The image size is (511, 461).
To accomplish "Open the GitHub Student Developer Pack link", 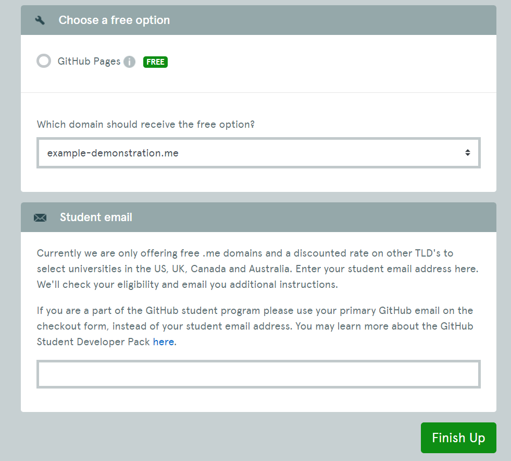I will click(164, 342).
